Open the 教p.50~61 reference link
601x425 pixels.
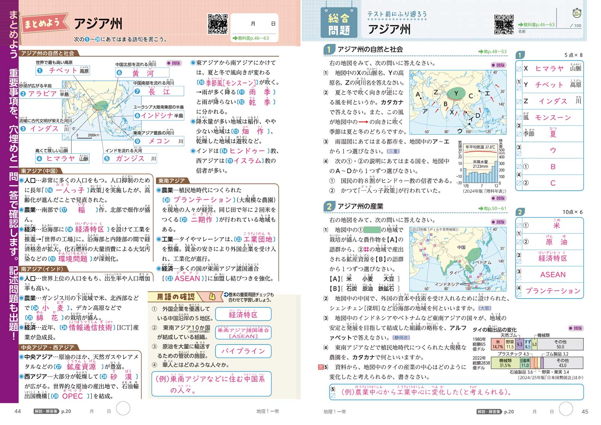[x=492, y=208]
